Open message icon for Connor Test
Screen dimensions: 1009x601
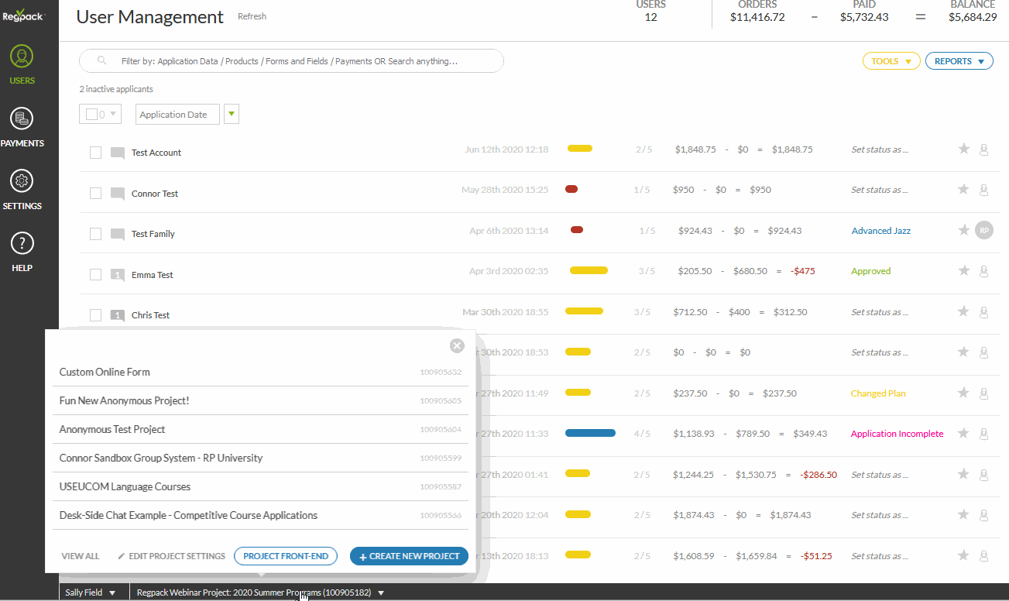point(118,194)
